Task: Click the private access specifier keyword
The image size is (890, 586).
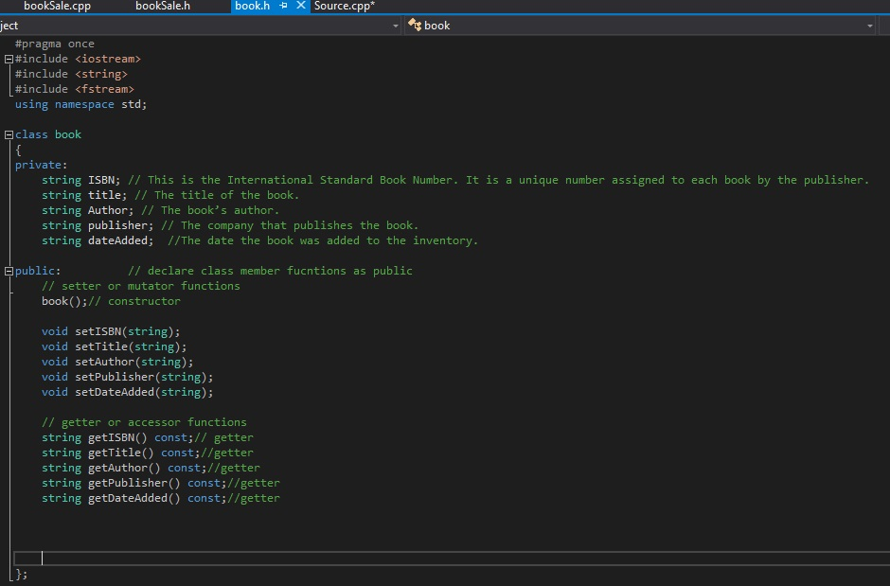Action: 38,165
